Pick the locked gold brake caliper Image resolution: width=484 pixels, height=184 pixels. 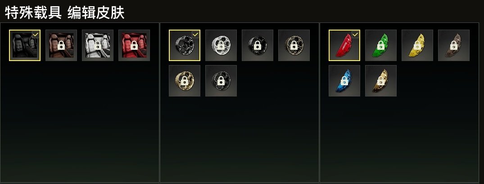pos(381,81)
